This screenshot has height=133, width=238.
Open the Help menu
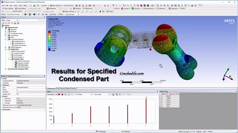click(x=25, y=6)
